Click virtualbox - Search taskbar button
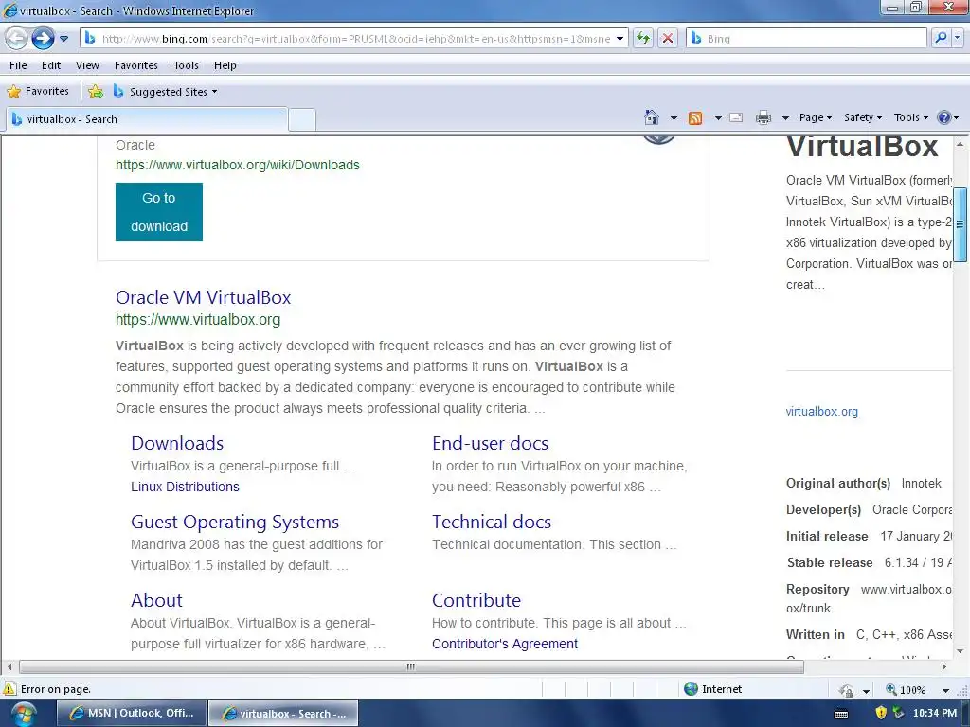This screenshot has width=970, height=727. tap(283, 714)
